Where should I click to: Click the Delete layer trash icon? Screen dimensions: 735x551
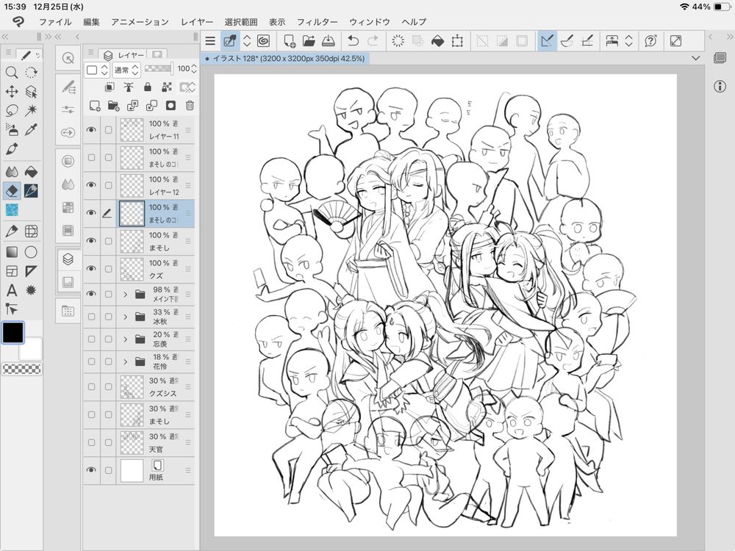pos(190,105)
